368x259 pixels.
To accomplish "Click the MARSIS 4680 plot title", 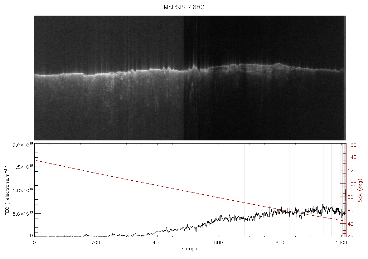I will pos(184,7).
